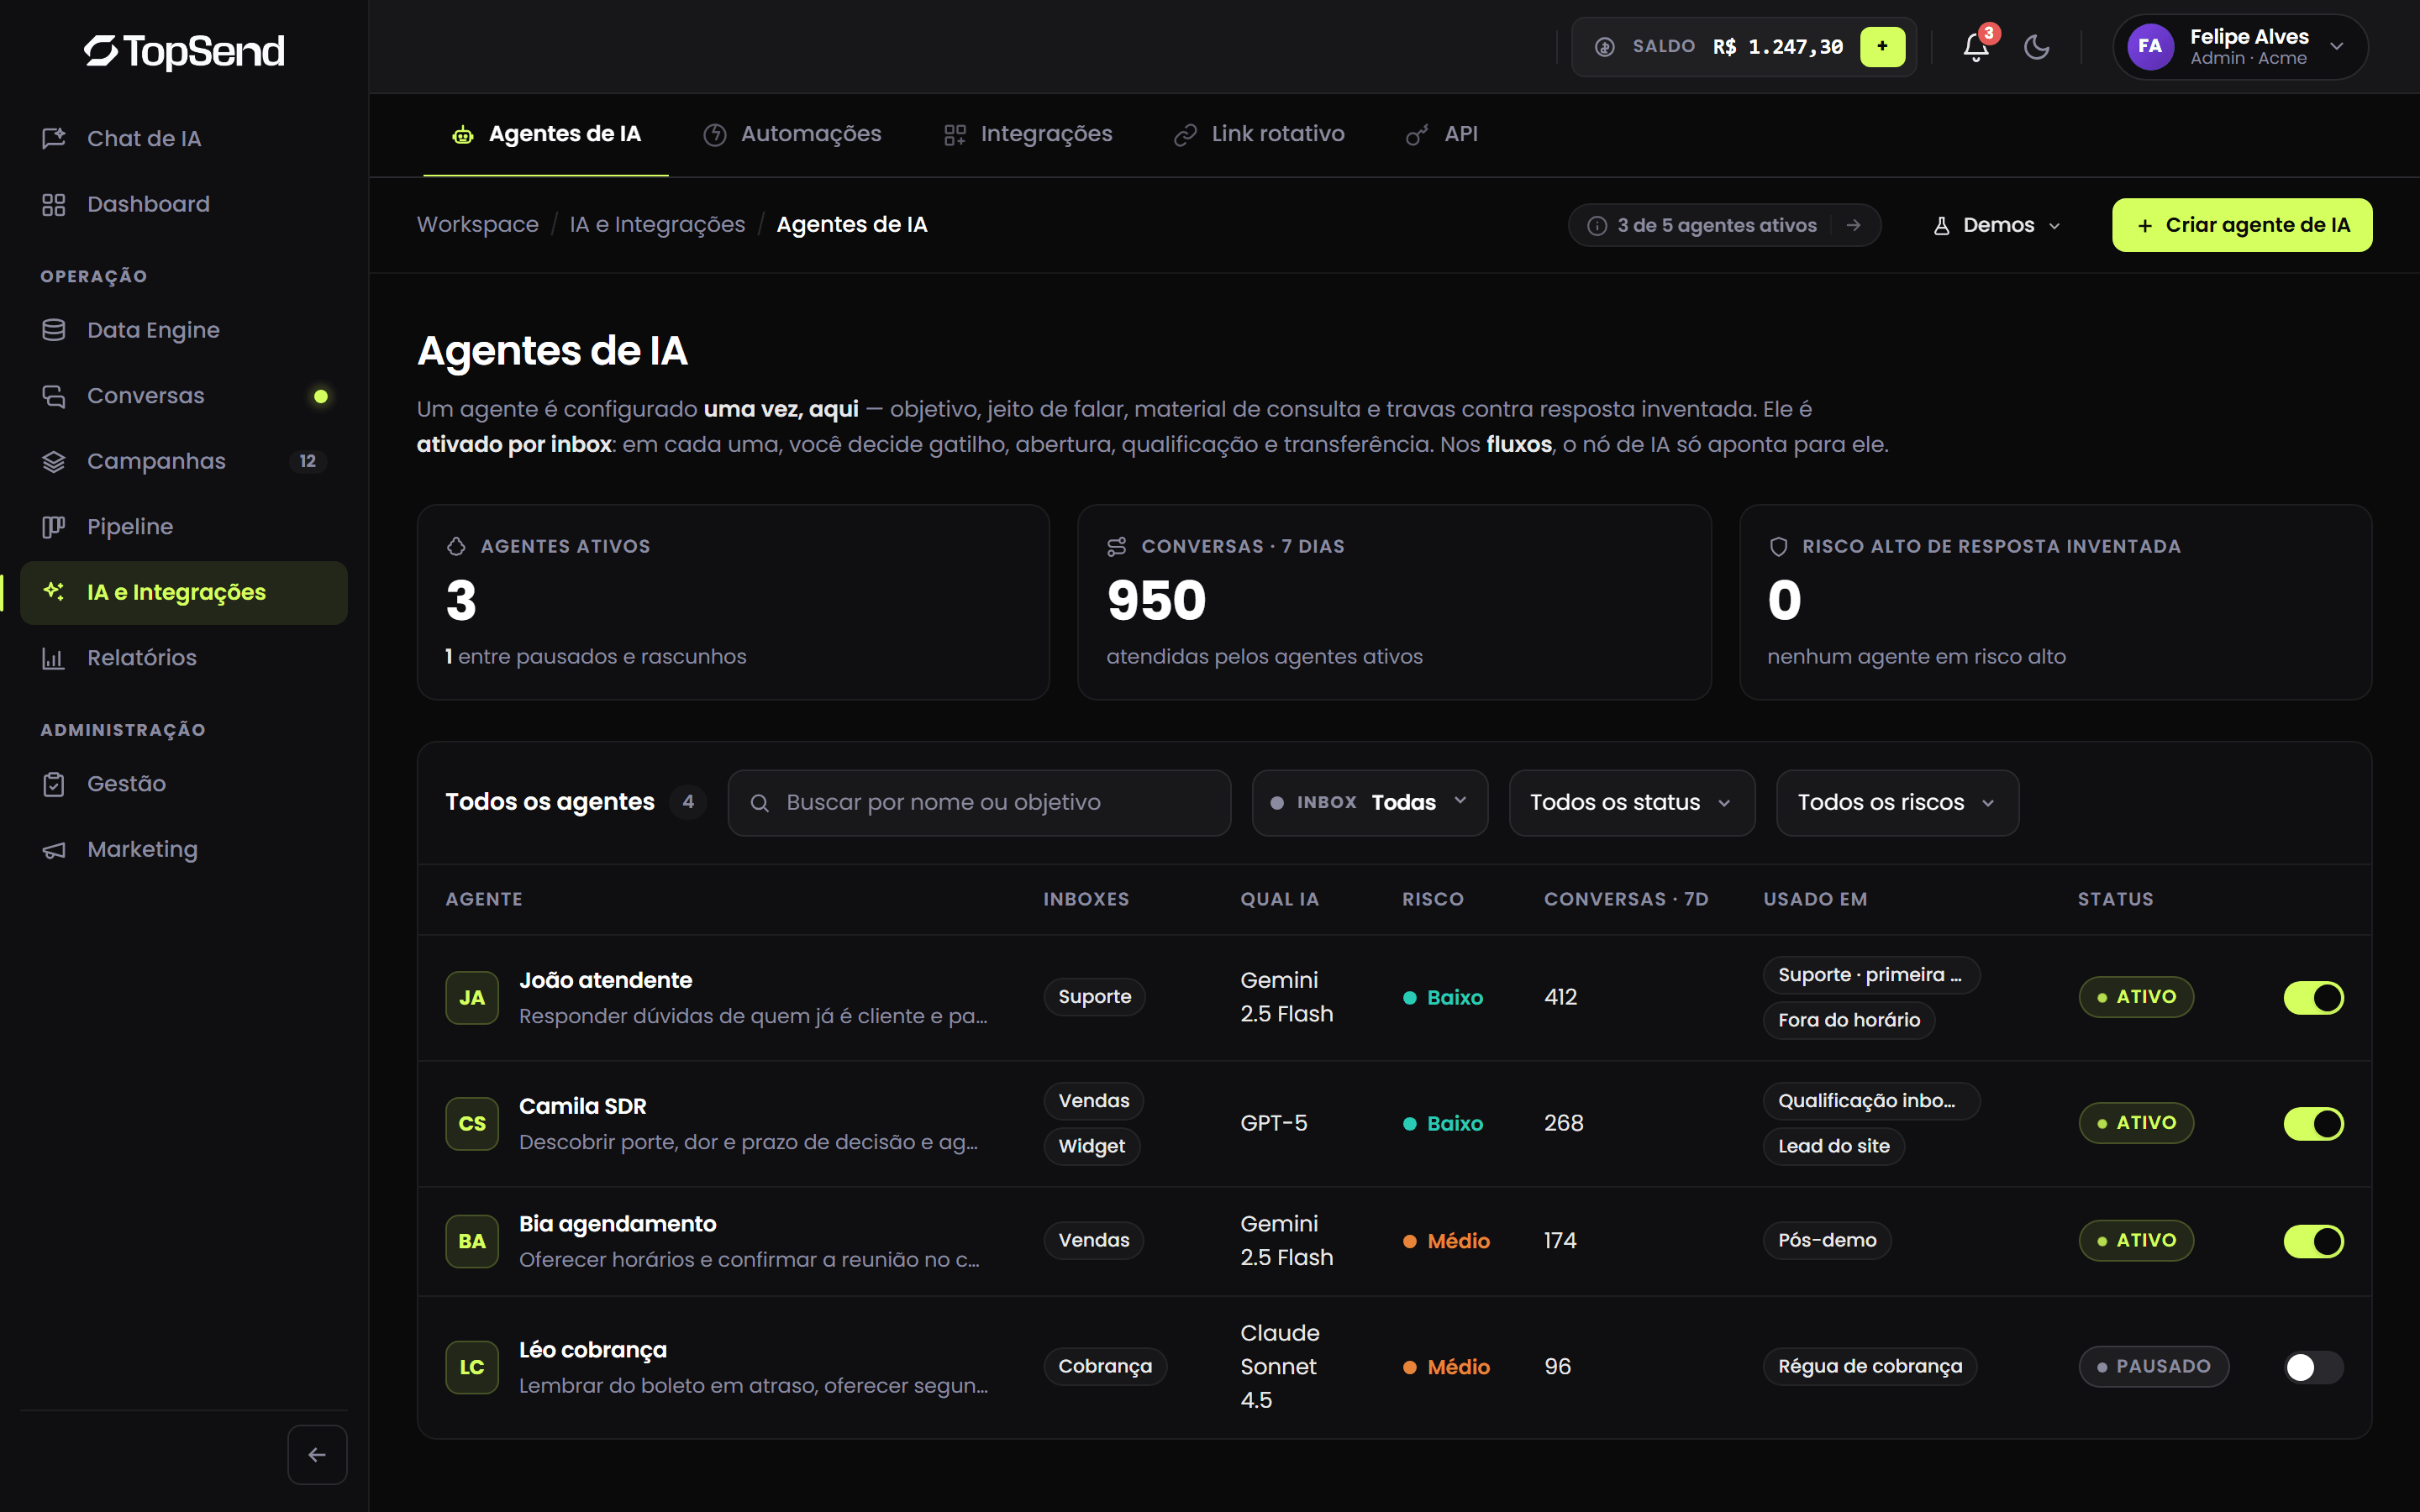Open Léo cobrança agent name
Screen dimensions: 2420x1512
point(592,1350)
